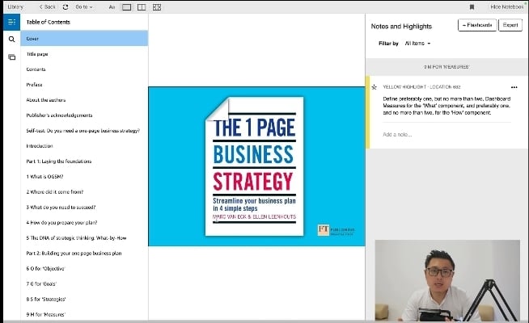Open the search magnifier icon

tap(12, 40)
